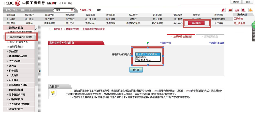This screenshot has width=258, height=121.
Task: Click the orange round icon at far right
Action: pos(250,10)
